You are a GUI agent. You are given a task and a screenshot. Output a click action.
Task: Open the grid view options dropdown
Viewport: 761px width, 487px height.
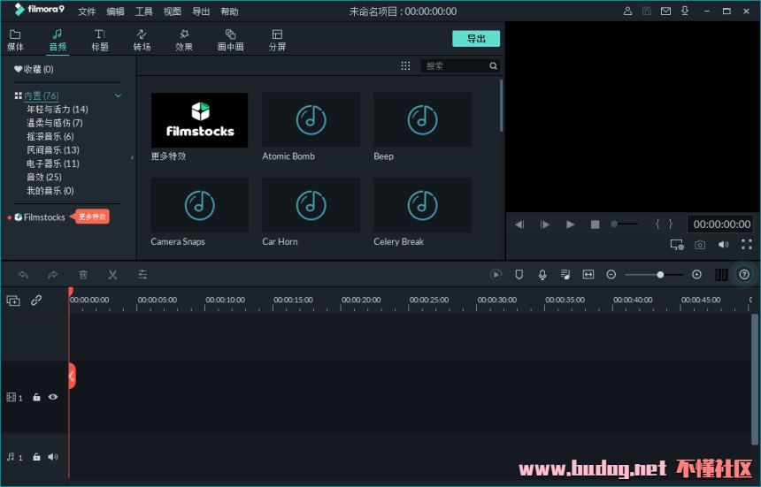405,65
